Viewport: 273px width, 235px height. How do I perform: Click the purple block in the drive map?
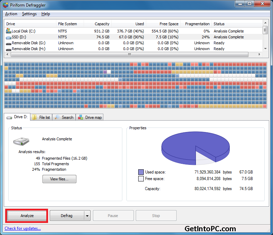(105, 72)
